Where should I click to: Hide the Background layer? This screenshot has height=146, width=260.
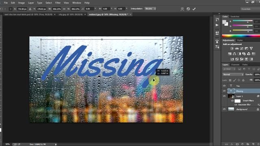pyautogui.click(x=224, y=109)
